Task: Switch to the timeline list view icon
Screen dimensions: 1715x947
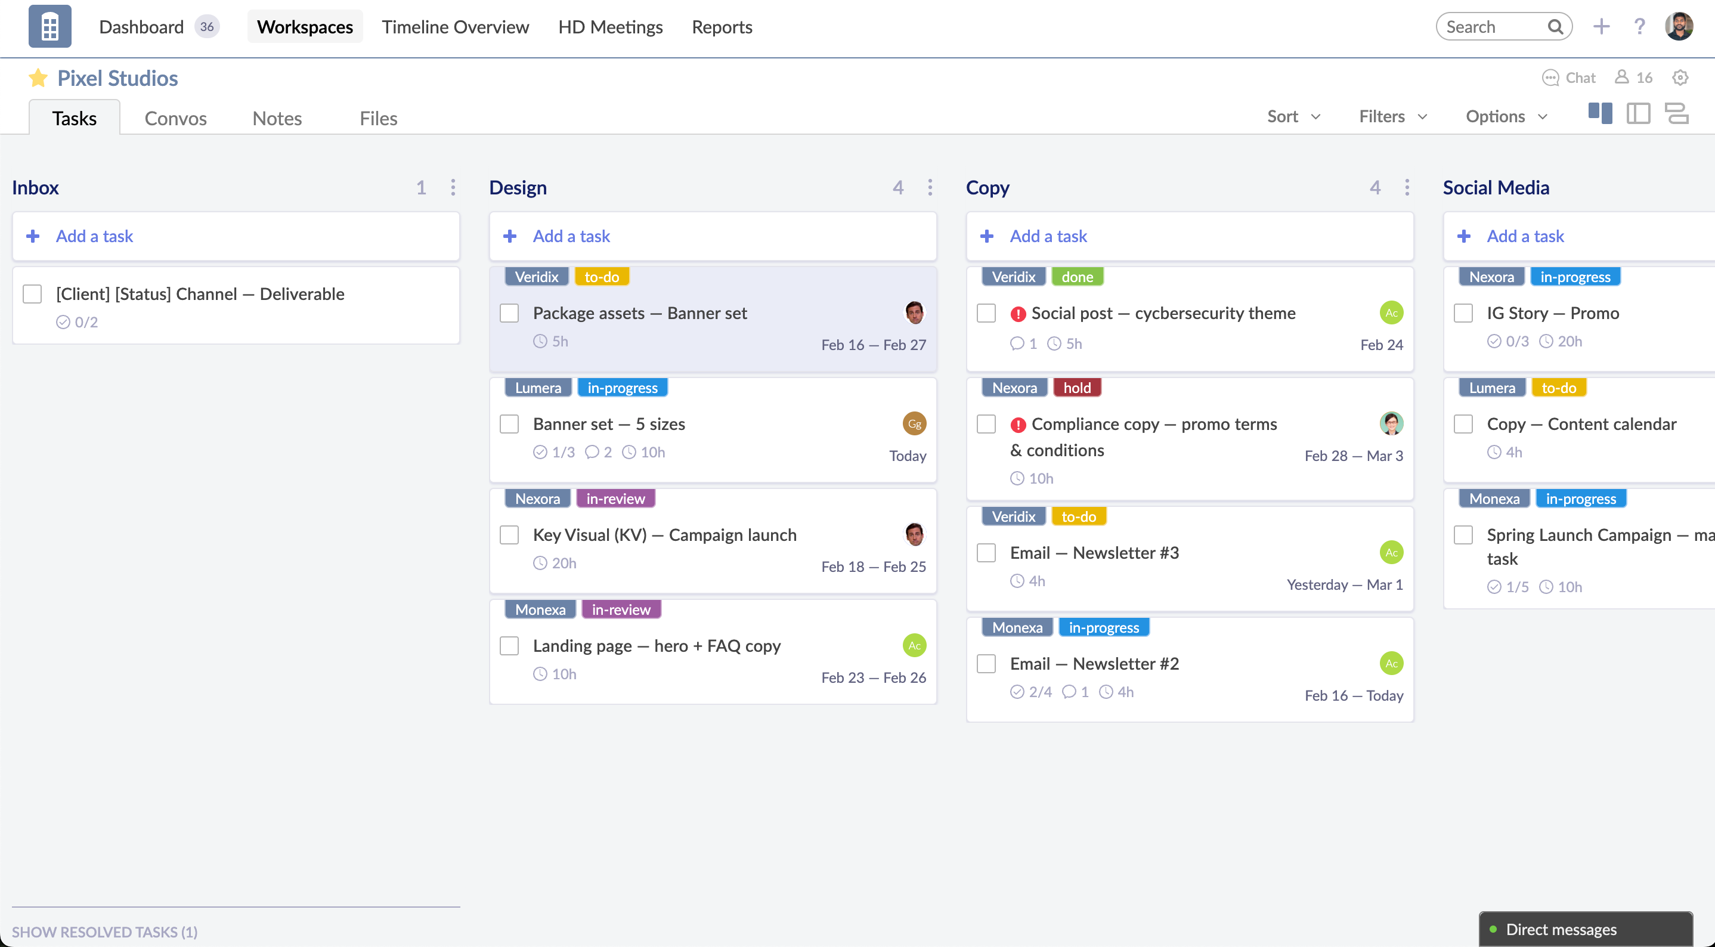Action: click(x=1676, y=114)
